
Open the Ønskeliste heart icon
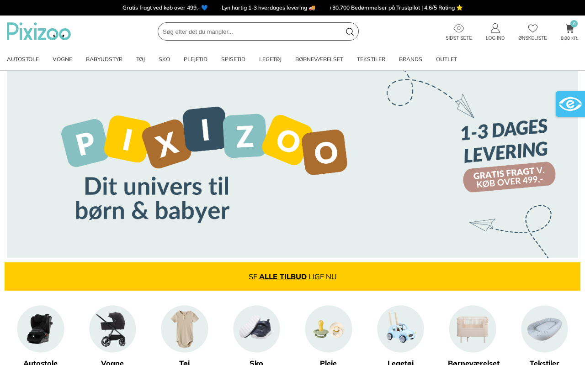point(533,28)
